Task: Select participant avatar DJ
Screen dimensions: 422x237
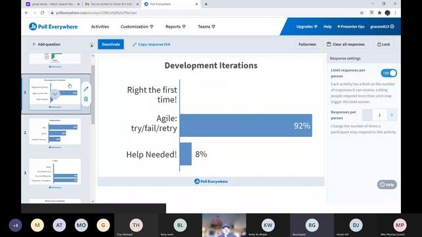Action: [356, 225]
